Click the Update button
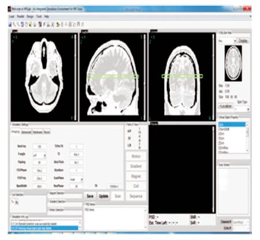260x240 pixels. tap(103, 196)
